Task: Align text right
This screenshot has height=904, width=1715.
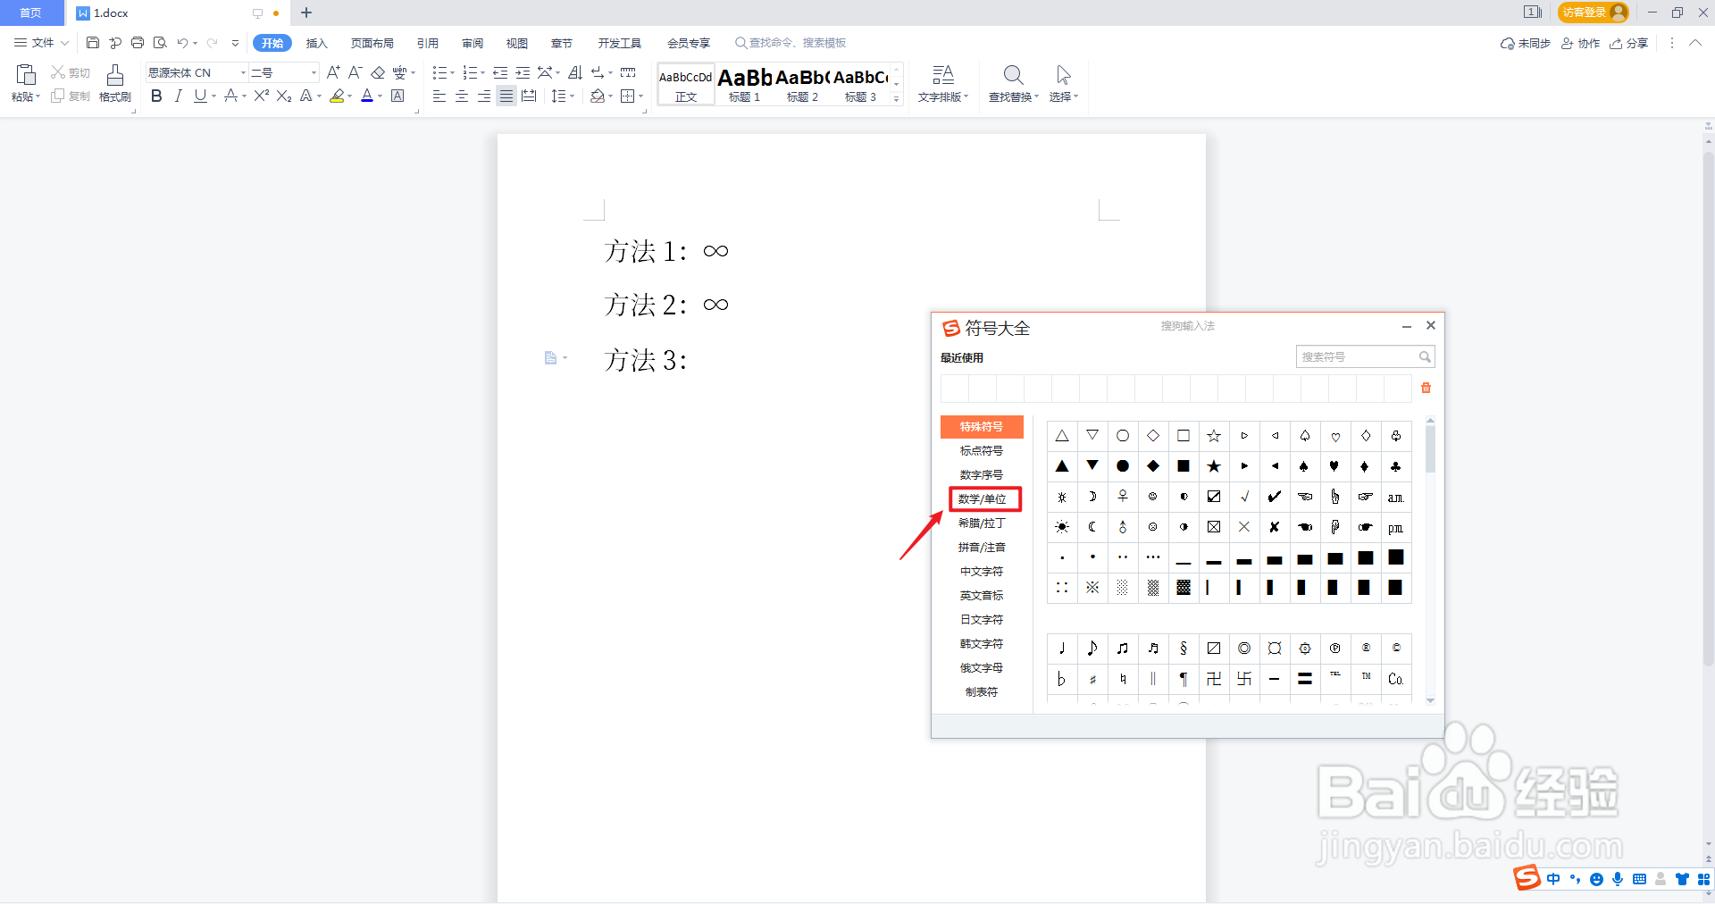Action: coord(483,96)
